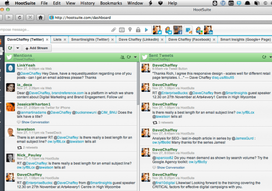Open @EnterpriseBucks mention in Sent Tweets
Image resolution: width=272 pixels, height=191 pixels.
click(x=173, y=93)
